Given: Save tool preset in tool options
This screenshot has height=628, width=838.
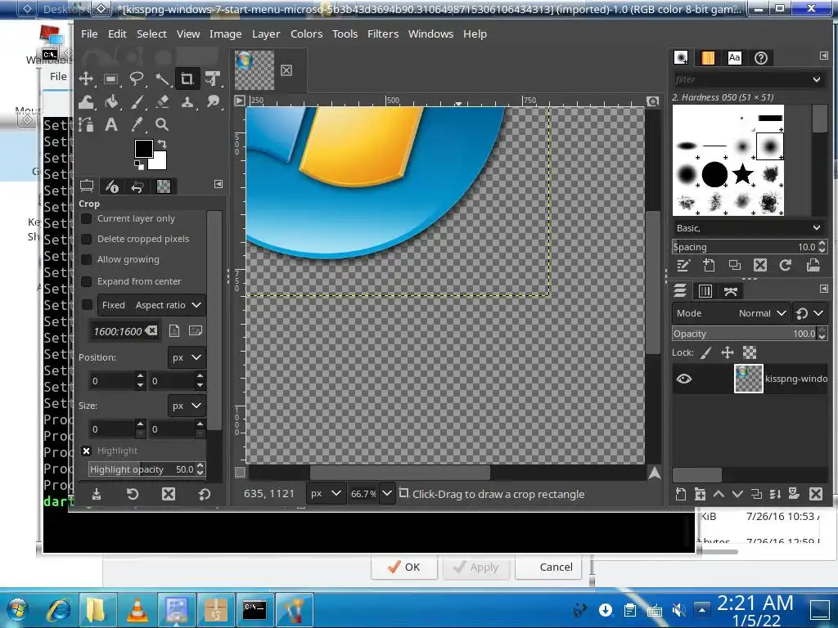Looking at the screenshot, I should (97, 494).
